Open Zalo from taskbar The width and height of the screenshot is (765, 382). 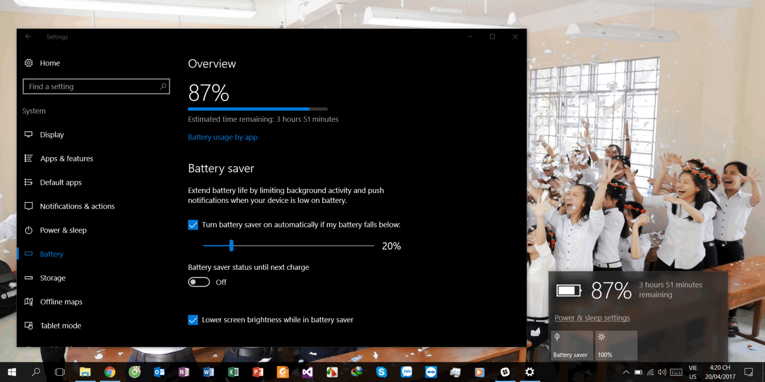(x=406, y=372)
